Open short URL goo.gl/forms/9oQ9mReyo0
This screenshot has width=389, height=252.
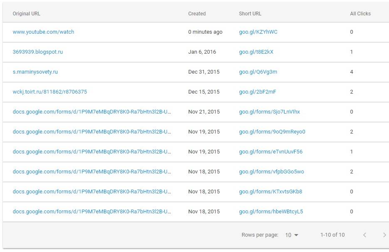(x=272, y=132)
